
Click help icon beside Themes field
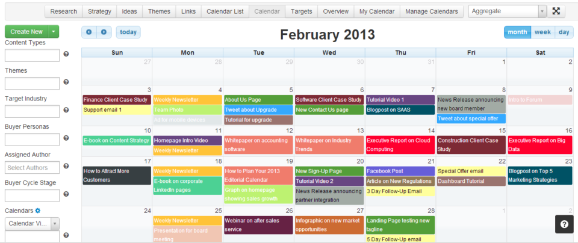tap(66, 82)
